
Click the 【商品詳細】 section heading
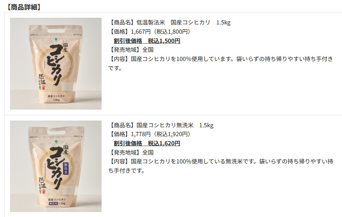pyautogui.click(x=23, y=7)
